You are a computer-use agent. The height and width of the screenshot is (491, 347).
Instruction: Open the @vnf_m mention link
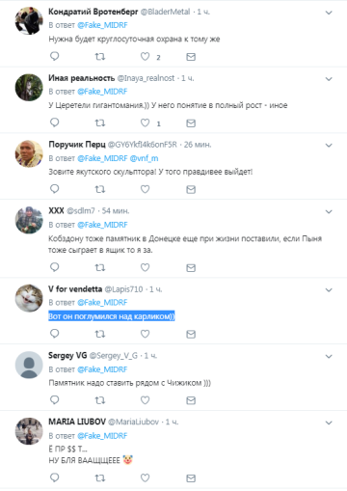tap(144, 158)
